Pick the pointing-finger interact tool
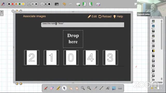This screenshot has width=166, height=93. pos(71,88)
